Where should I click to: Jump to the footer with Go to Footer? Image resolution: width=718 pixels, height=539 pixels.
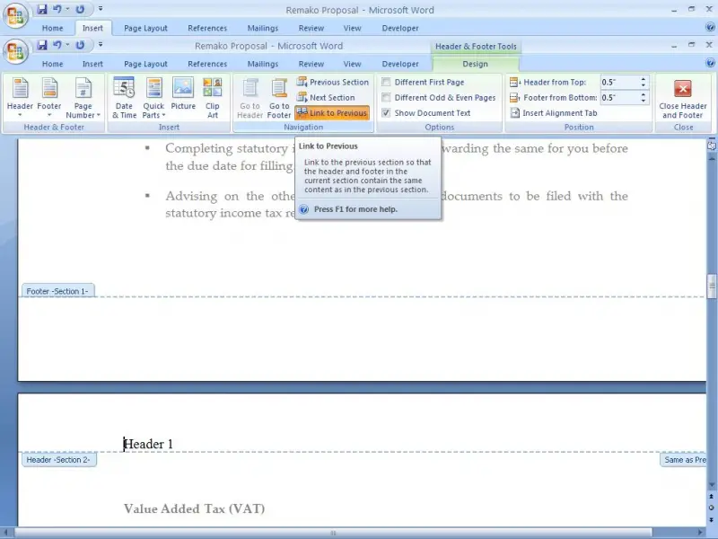(x=279, y=98)
